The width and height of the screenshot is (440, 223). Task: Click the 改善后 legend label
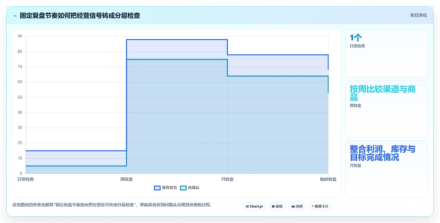[x=194, y=188]
